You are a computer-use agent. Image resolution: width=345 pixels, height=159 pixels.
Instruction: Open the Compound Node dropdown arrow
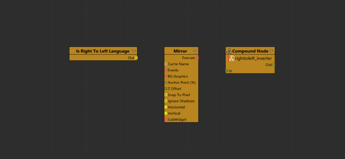272,51
